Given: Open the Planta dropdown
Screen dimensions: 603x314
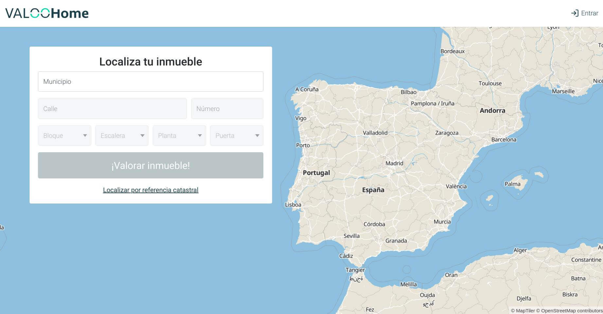Looking at the screenshot, I should tap(179, 136).
